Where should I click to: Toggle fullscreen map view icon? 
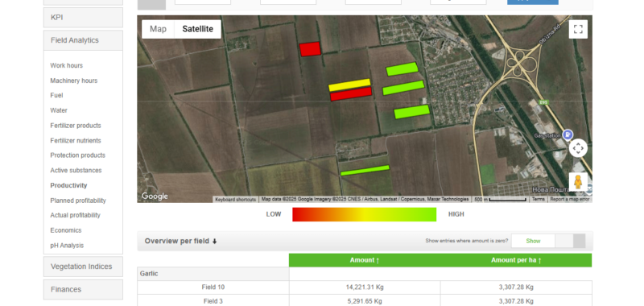click(578, 29)
